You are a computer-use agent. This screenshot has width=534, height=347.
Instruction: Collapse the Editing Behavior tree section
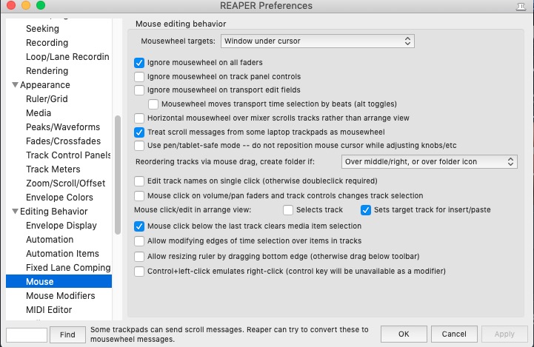pos(15,212)
